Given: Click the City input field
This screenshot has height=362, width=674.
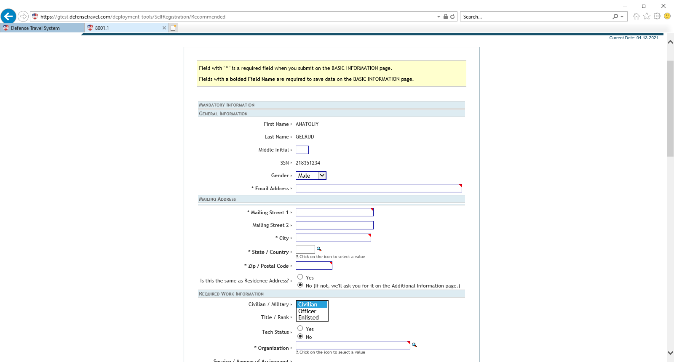Looking at the screenshot, I should [x=333, y=238].
